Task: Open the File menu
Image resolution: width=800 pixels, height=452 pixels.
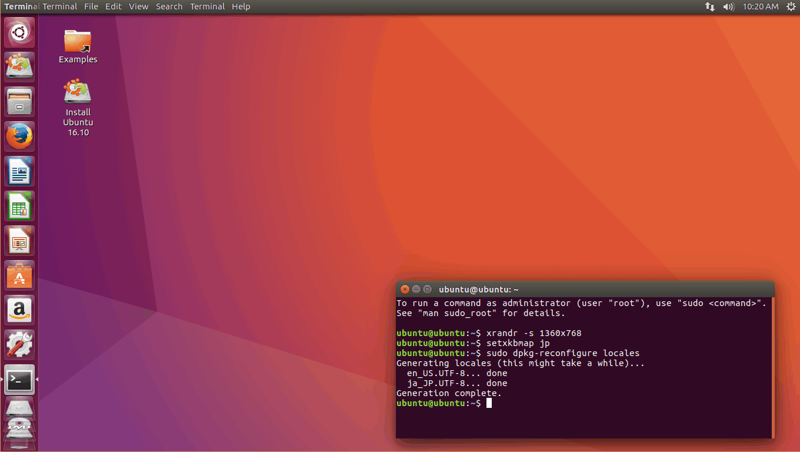Action: click(x=91, y=6)
